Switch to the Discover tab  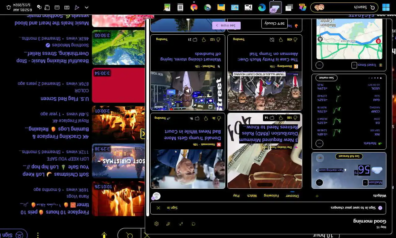[x=292, y=196]
